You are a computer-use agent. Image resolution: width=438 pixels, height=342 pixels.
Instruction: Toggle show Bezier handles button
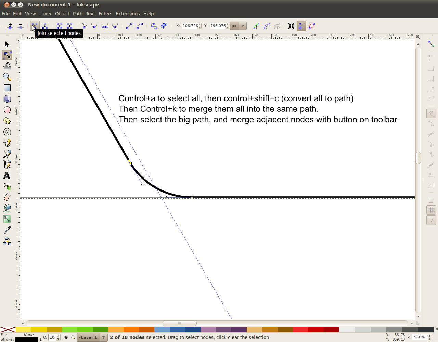coord(301,26)
